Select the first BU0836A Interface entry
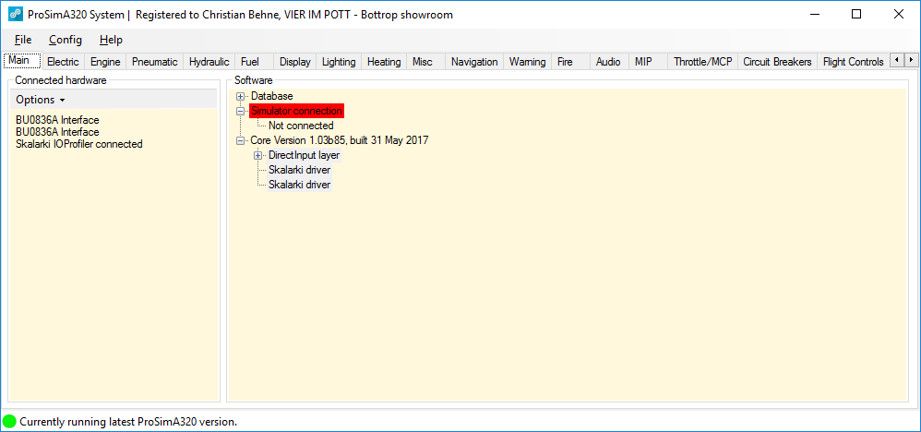Screen dimensions: 921x432 pyautogui.click(x=57, y=120)
